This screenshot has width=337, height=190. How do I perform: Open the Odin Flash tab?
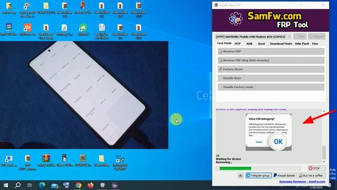pyautogui.click(x=302, y=43)
